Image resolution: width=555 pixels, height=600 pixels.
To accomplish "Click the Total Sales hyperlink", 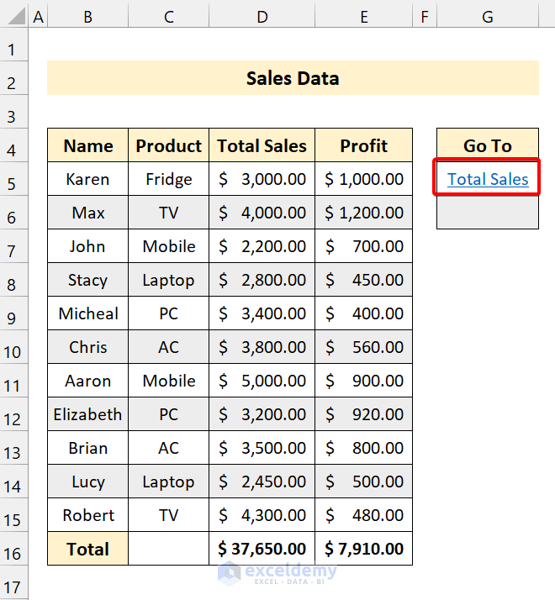I will point(488,179).
